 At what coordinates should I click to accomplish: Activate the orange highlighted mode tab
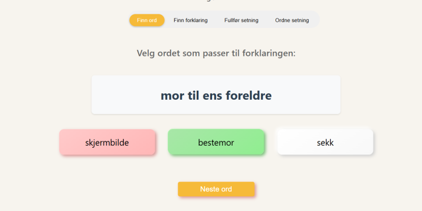click(x=147, y=21)
